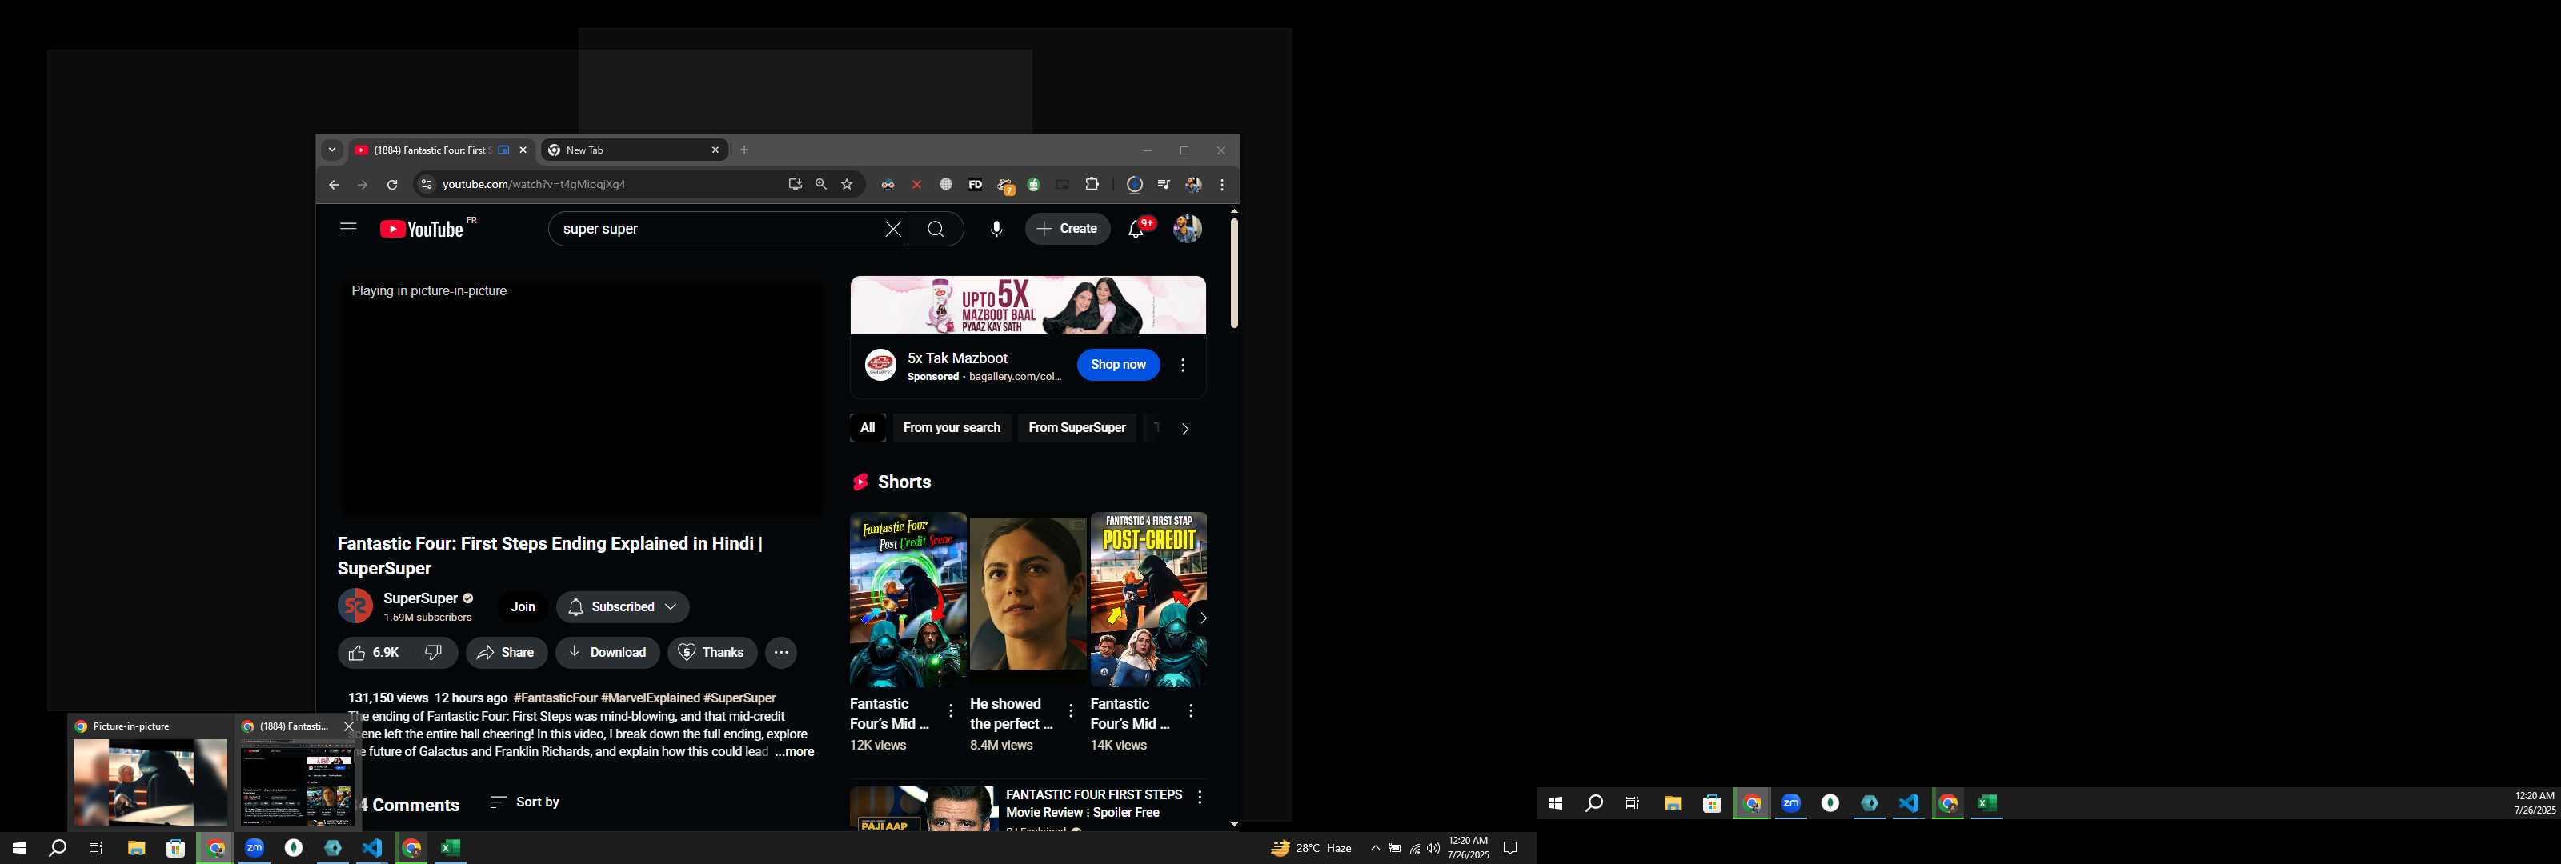Open options for 5x Tak Mazboot ad
This screenshot has width=2561, height=864.
click(x=1183, y=365)
